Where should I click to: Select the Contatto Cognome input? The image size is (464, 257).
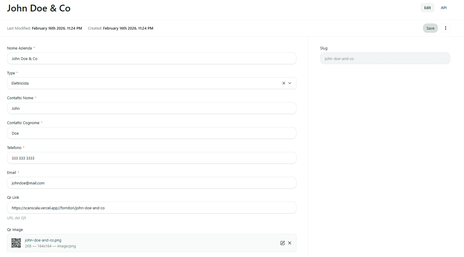coord(151,133)
